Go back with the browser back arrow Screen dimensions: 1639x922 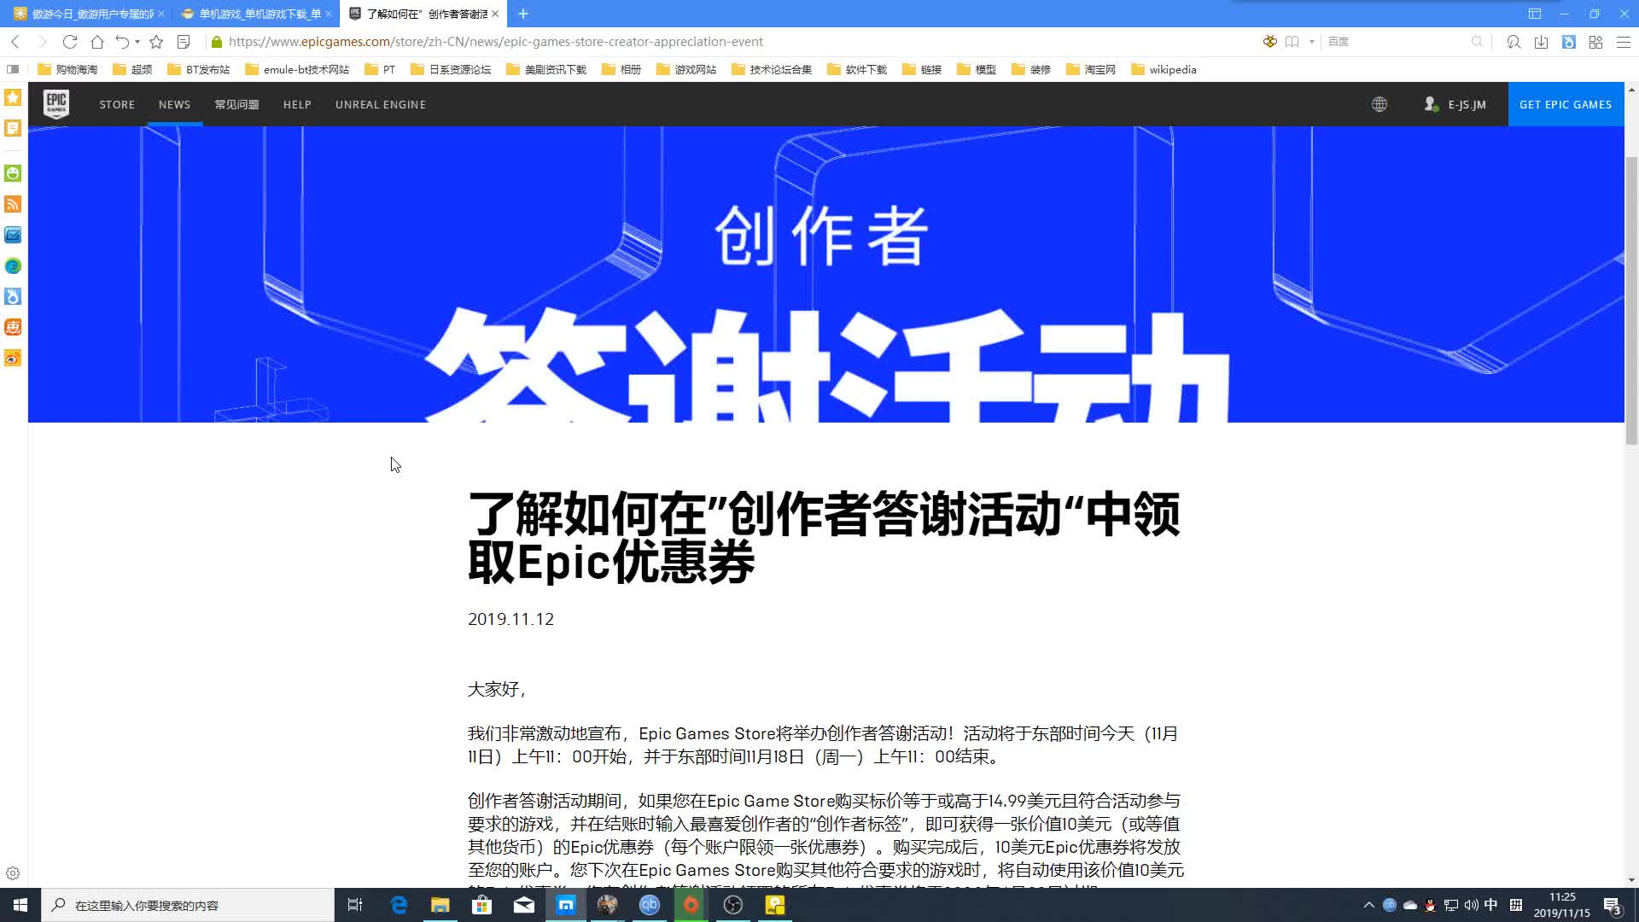15,41
